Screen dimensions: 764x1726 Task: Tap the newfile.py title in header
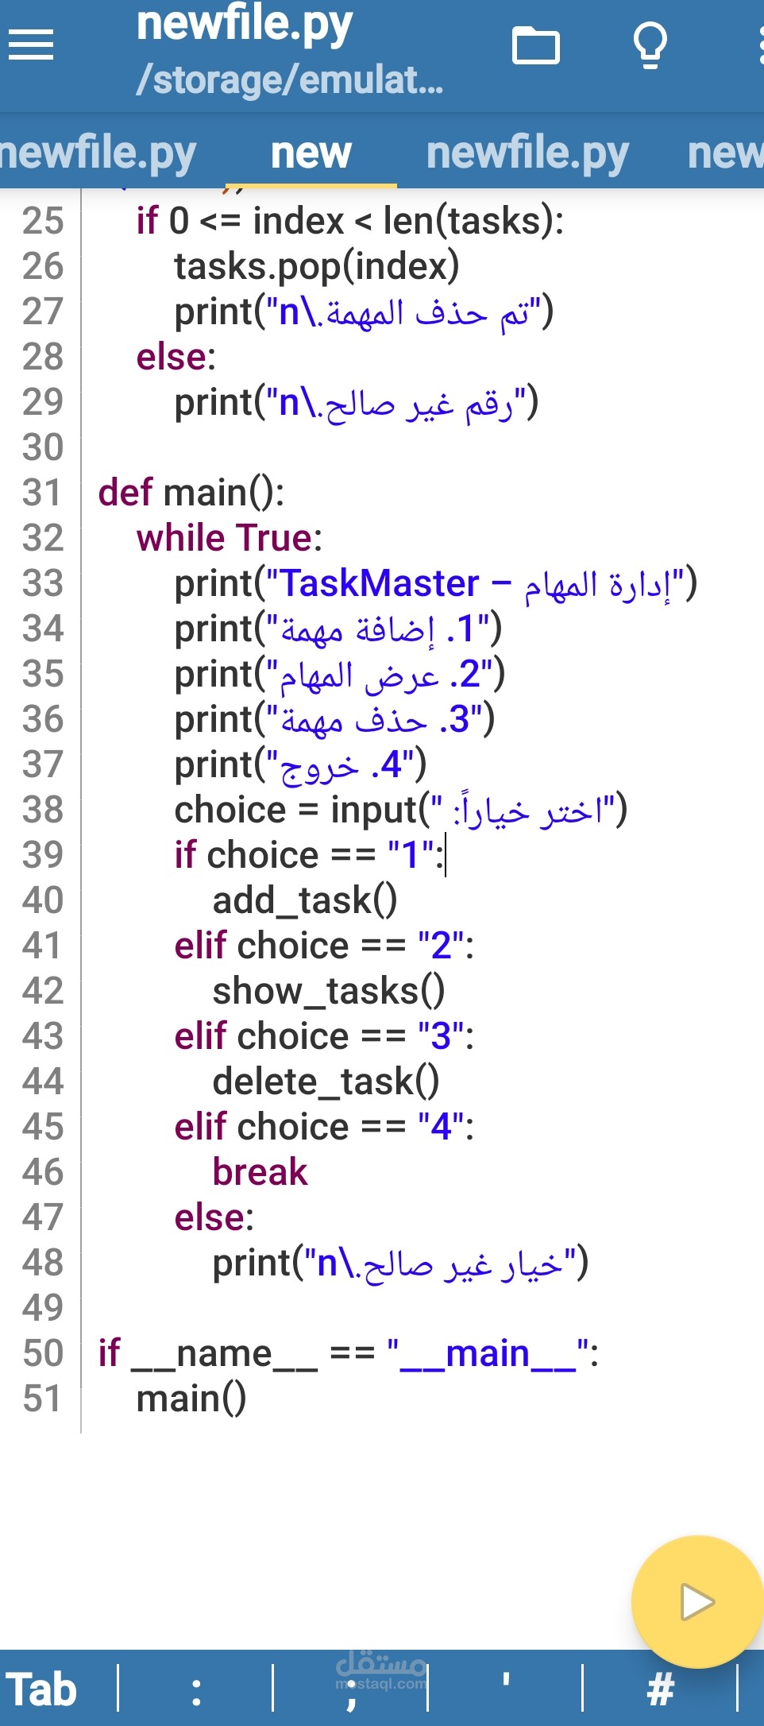(x=245, y=24)
